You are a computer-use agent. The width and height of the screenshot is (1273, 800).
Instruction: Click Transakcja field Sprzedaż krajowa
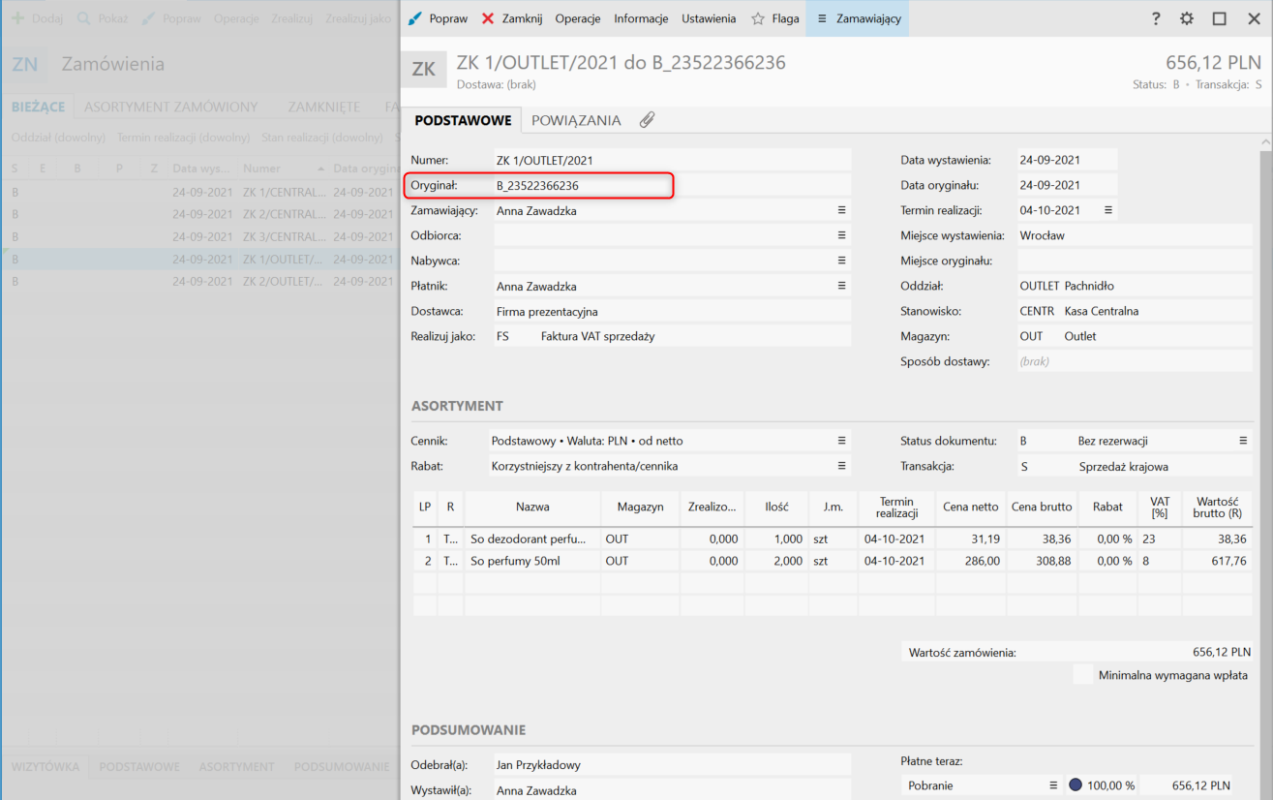point(1135,466)
